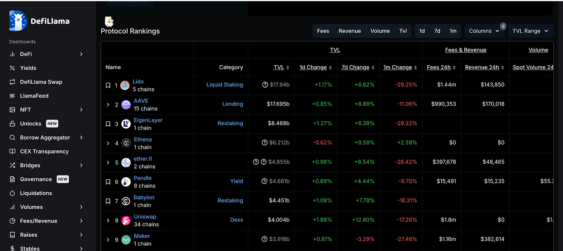
Task: Open the EigenLayer protocol link
Action: click(x=148, y=120)
